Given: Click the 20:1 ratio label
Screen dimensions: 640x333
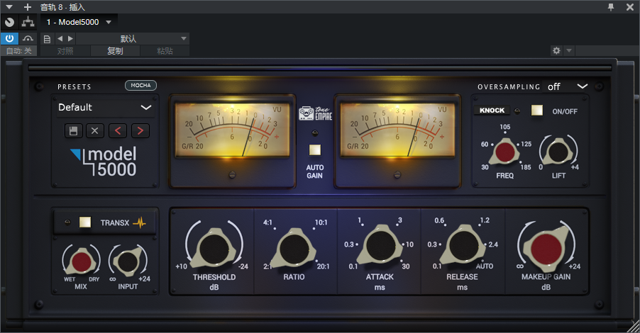Looking at the screenshot, I should pyautogui.click(x=324, y=266).
